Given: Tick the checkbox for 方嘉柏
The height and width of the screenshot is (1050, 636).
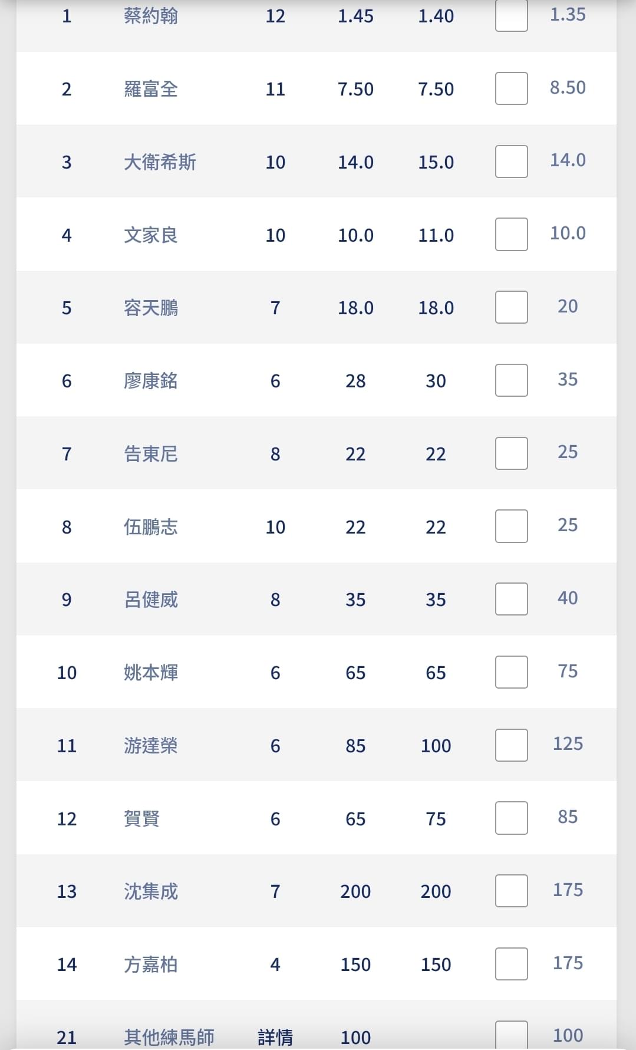Looking at the screenshot, I should click(x=511, y=964).
